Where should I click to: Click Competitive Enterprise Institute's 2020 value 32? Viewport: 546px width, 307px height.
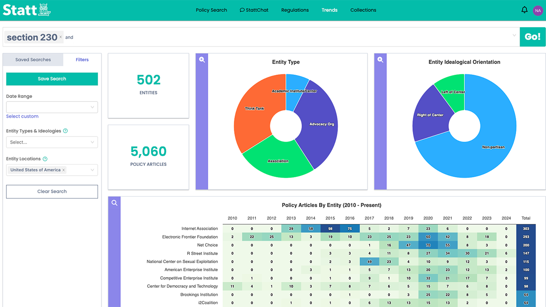[428, 278]
